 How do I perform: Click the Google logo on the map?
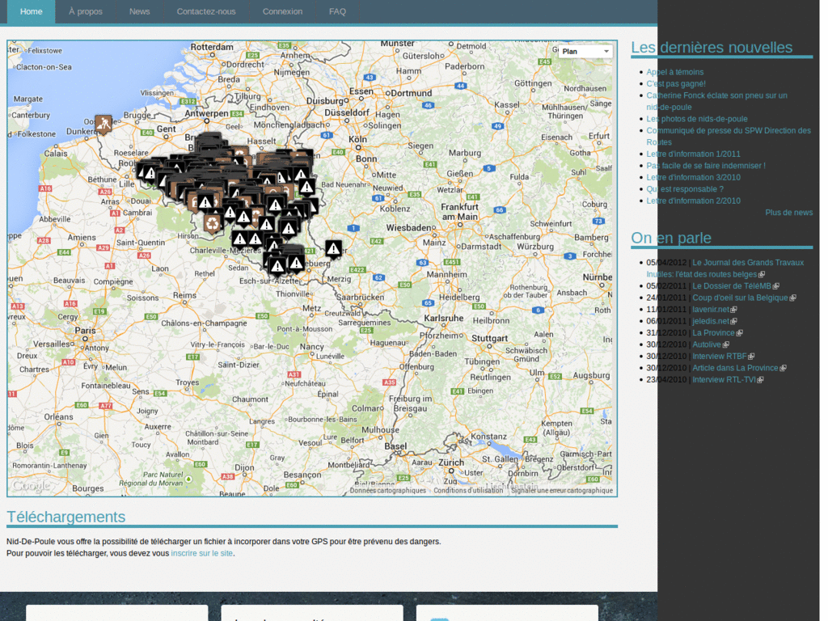(32, 485)
